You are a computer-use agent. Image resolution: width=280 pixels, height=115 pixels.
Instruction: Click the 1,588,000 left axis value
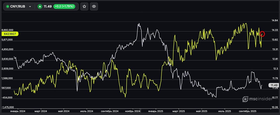(7, 78)
